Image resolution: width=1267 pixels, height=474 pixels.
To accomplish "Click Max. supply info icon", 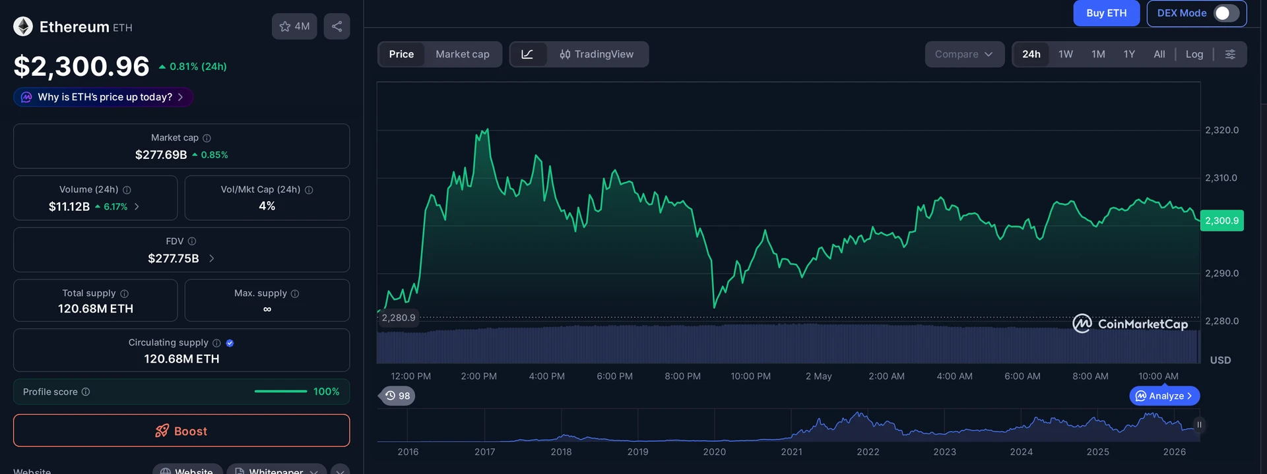I will pos(295,293).
